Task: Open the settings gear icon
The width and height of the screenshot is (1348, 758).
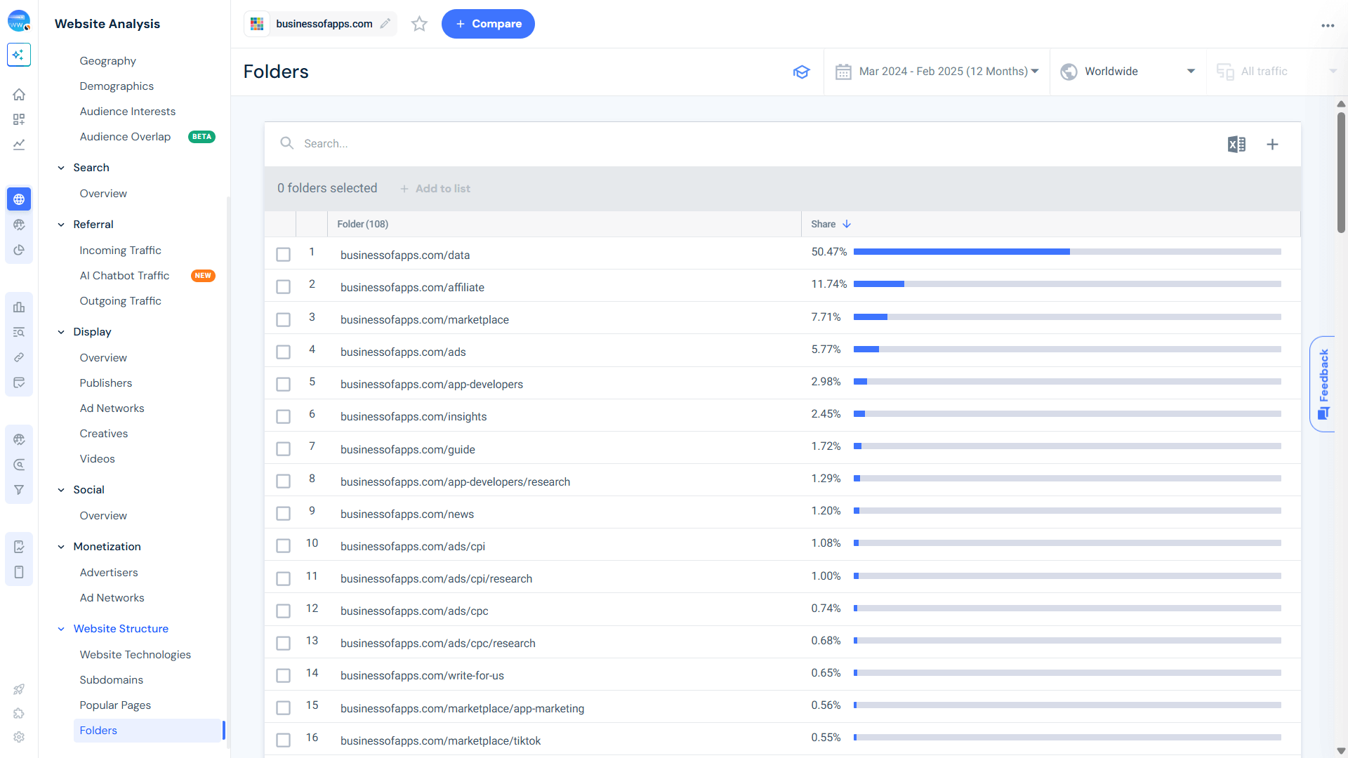Action: [19, 737]
